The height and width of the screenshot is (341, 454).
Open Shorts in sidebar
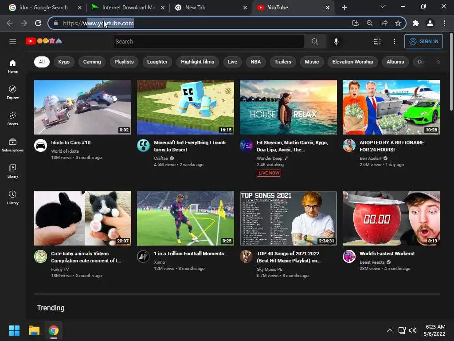pyautogui.click(x=12, y=119)
